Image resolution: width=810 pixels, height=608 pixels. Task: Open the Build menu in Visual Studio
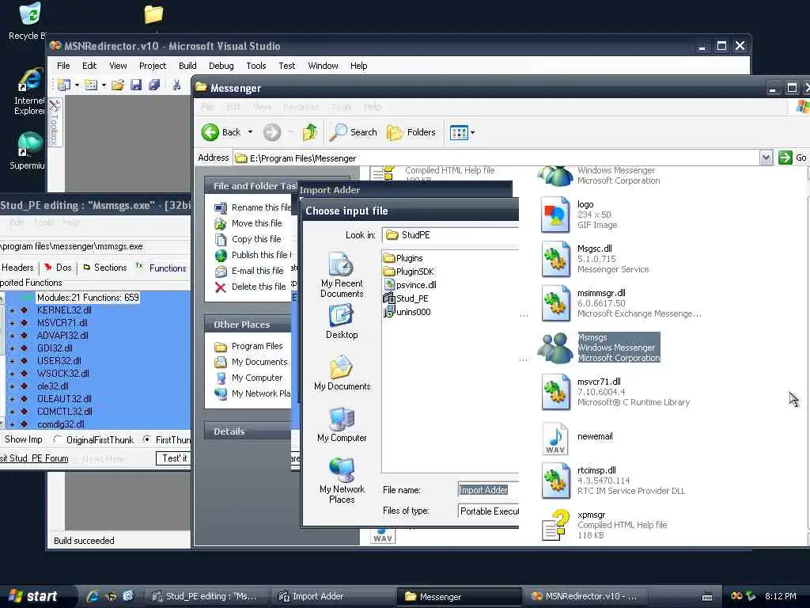(187, 66)
